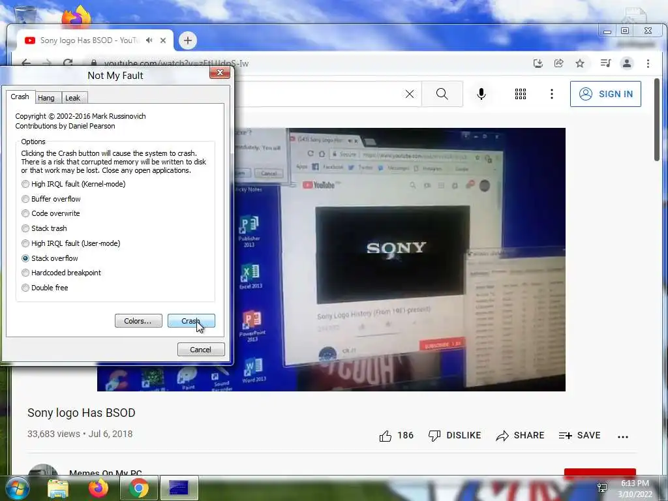Cancel the Not My Fault dialog

(201, 350)
